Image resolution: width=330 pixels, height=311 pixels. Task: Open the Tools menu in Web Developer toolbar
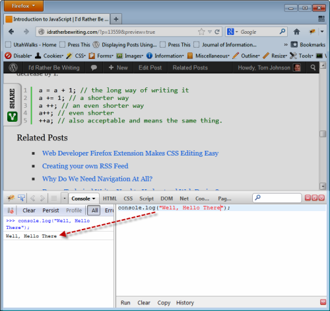pos(302,56)
